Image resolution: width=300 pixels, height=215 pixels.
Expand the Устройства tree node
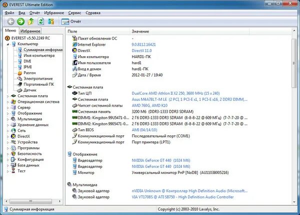point(8,142)
